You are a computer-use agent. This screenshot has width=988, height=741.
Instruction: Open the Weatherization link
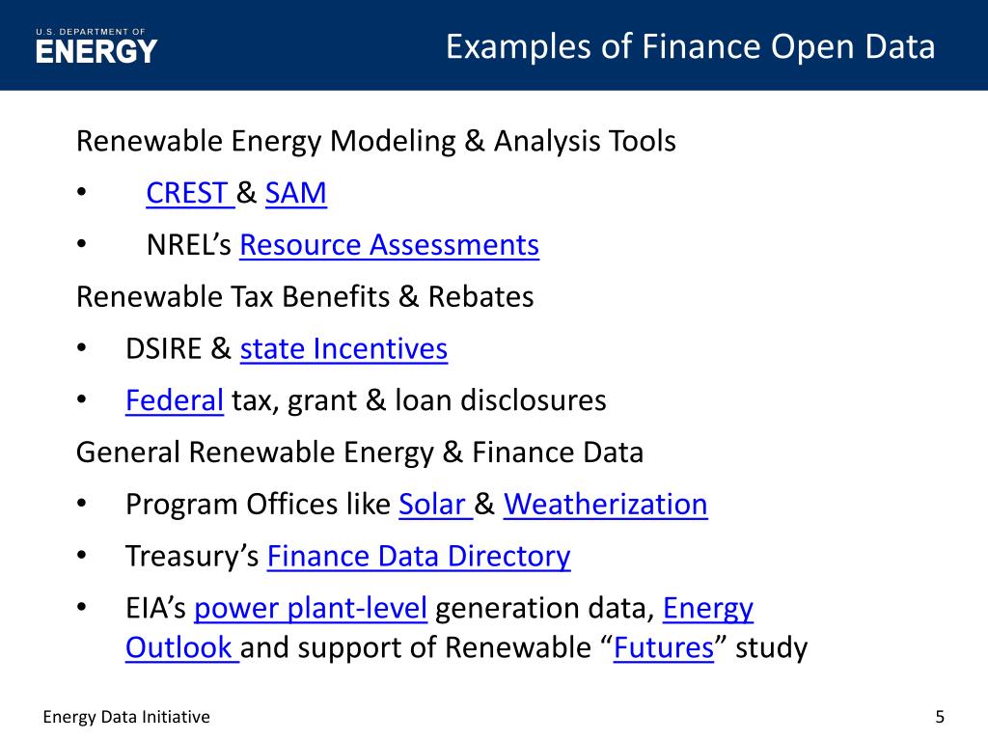tap(606, 505)
